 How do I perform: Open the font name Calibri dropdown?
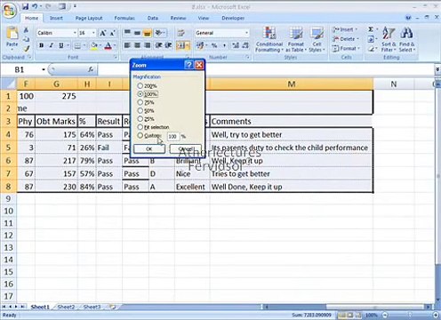click(75, 33)
